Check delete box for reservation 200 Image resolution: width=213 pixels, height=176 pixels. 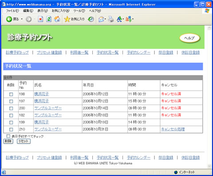[x=11, y=108]
